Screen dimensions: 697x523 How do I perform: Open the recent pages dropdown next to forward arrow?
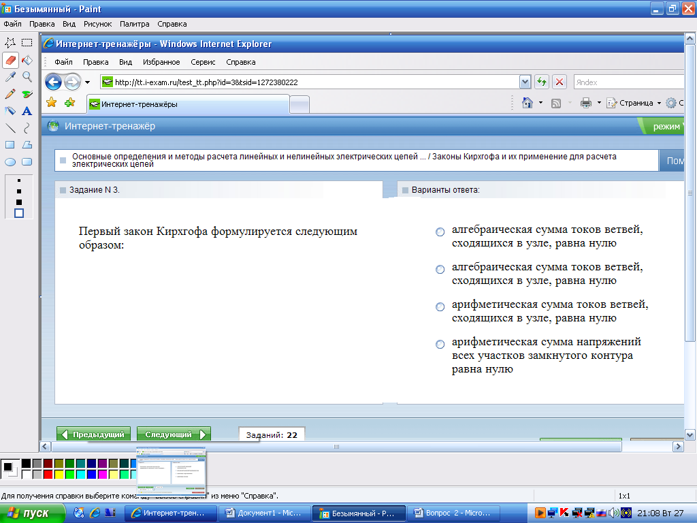click(88, 82)
